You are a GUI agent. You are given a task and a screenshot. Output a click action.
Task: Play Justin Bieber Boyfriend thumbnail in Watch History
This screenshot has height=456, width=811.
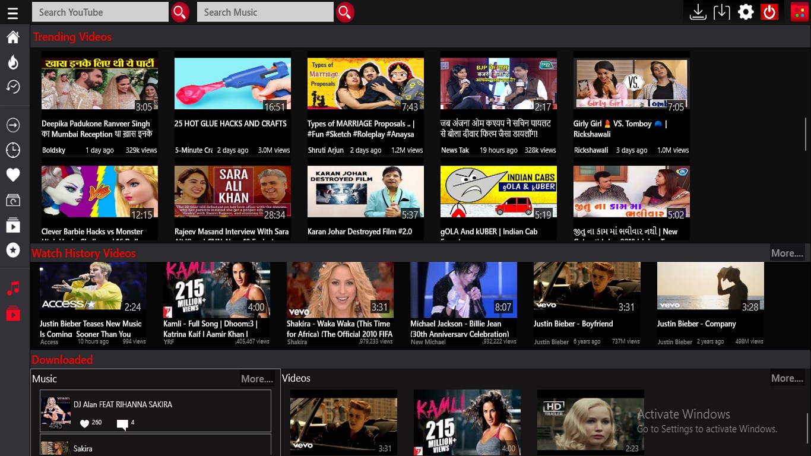(x=587, y=290)
